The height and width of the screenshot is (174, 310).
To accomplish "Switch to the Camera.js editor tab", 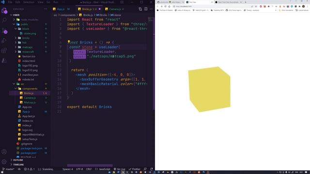I will click(x=115, y=9).
